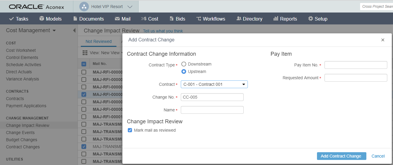Click the Pay Item No. field

(356, 65)
